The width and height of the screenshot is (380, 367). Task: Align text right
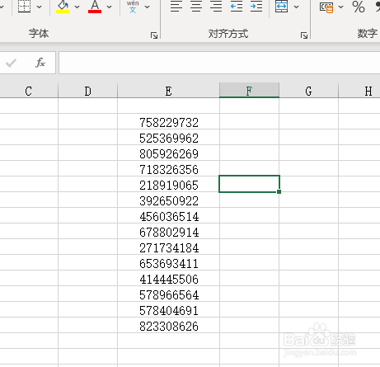(x=216, y=6)
